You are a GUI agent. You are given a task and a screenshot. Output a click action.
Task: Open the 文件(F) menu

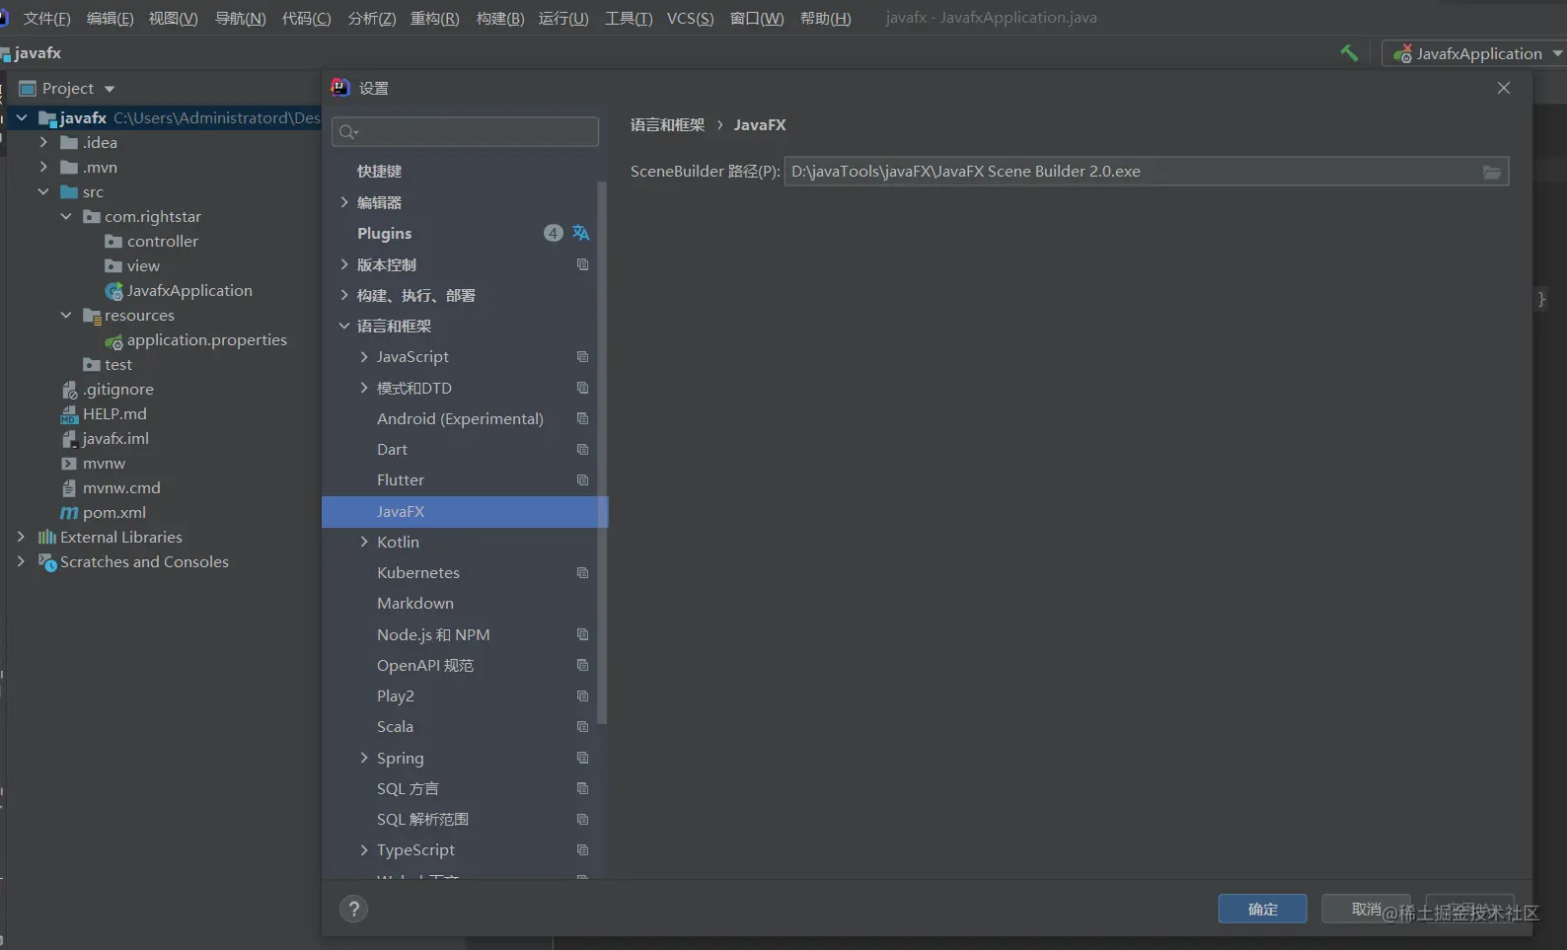[46, 19]
